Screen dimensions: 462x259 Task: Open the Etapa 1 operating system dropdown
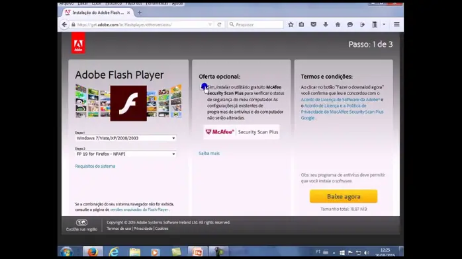(126, 138)
